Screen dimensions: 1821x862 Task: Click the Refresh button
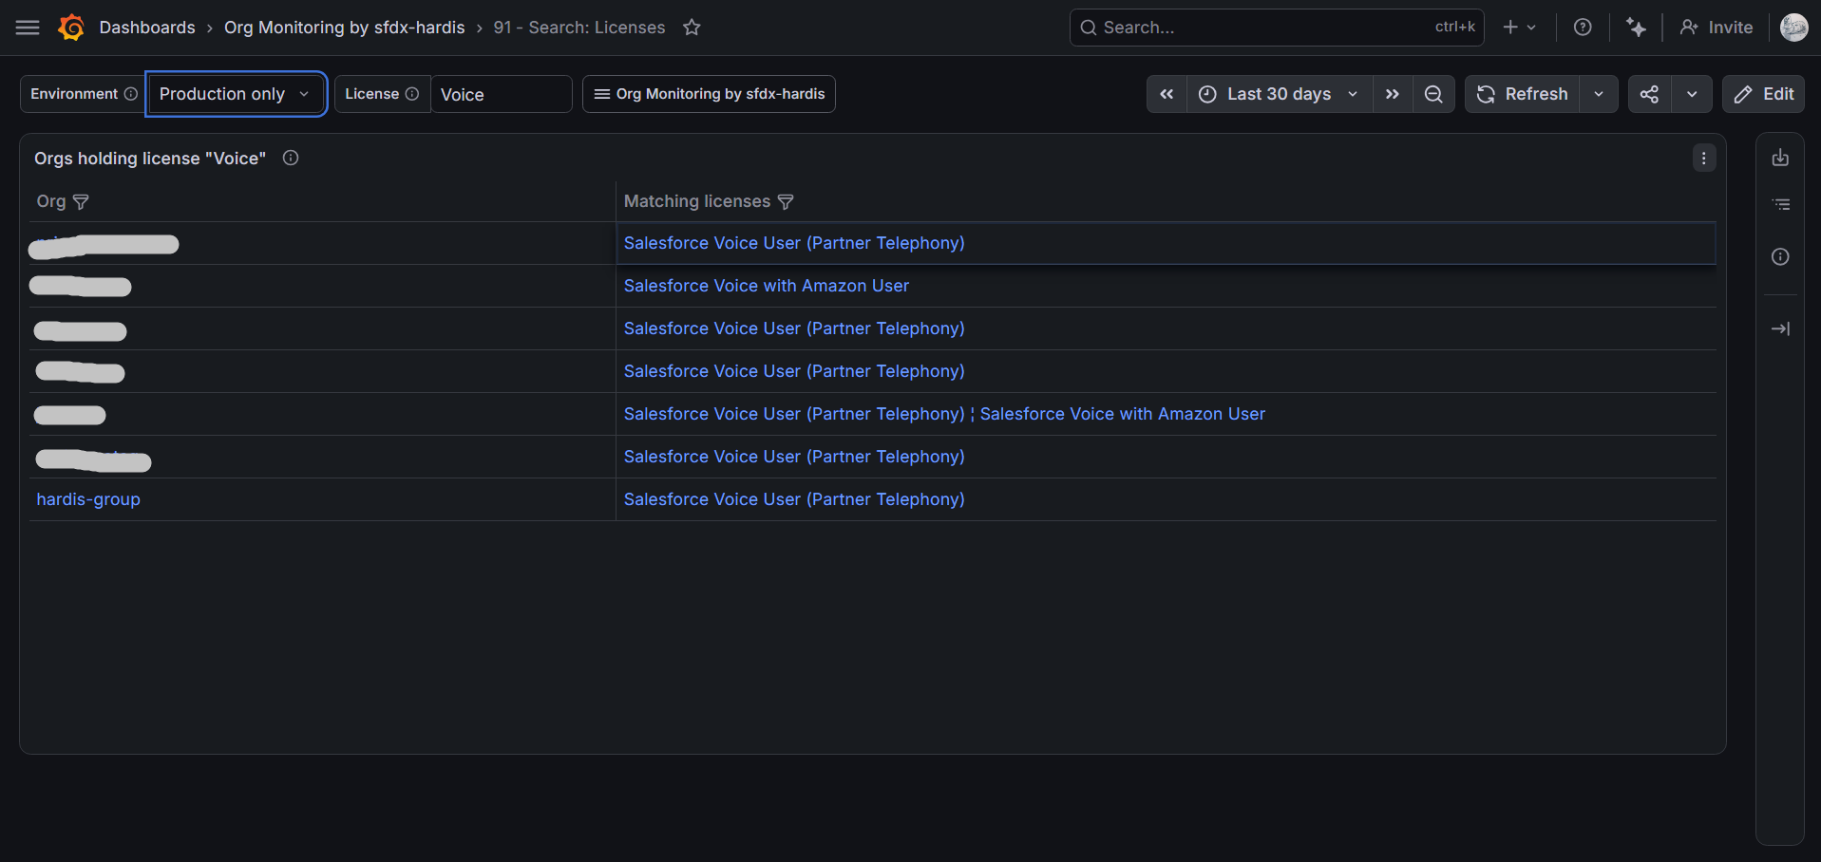[1523, 94]
